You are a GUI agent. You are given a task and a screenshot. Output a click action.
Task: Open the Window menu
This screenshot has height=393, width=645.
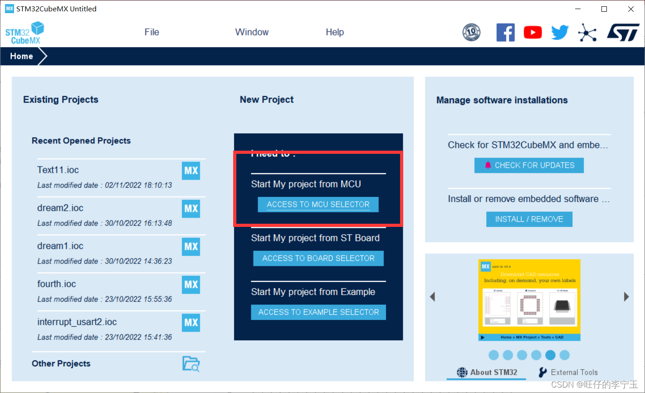coord(252,32)
